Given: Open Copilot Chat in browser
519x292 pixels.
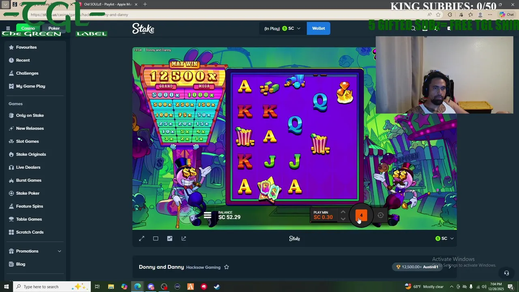Looking at the screenshot, I should [507, 15].
